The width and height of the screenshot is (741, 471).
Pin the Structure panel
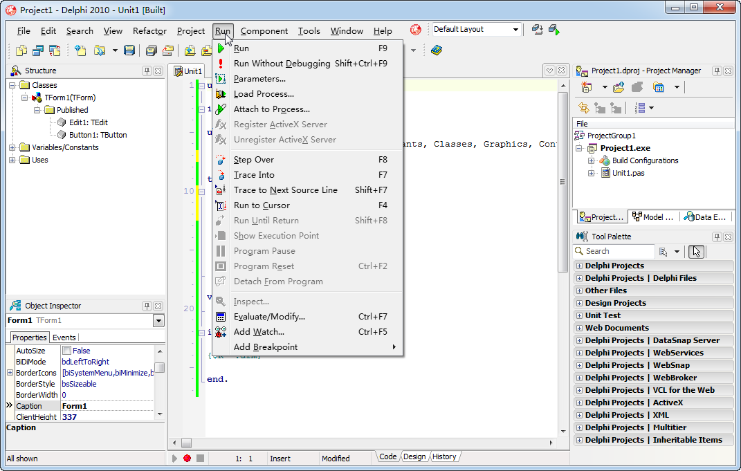click(147, 71)
